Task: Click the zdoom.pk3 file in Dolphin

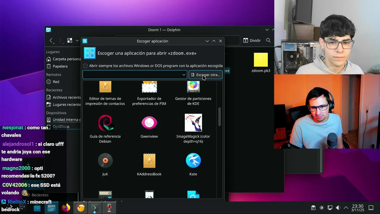Action: pos(261,63)
